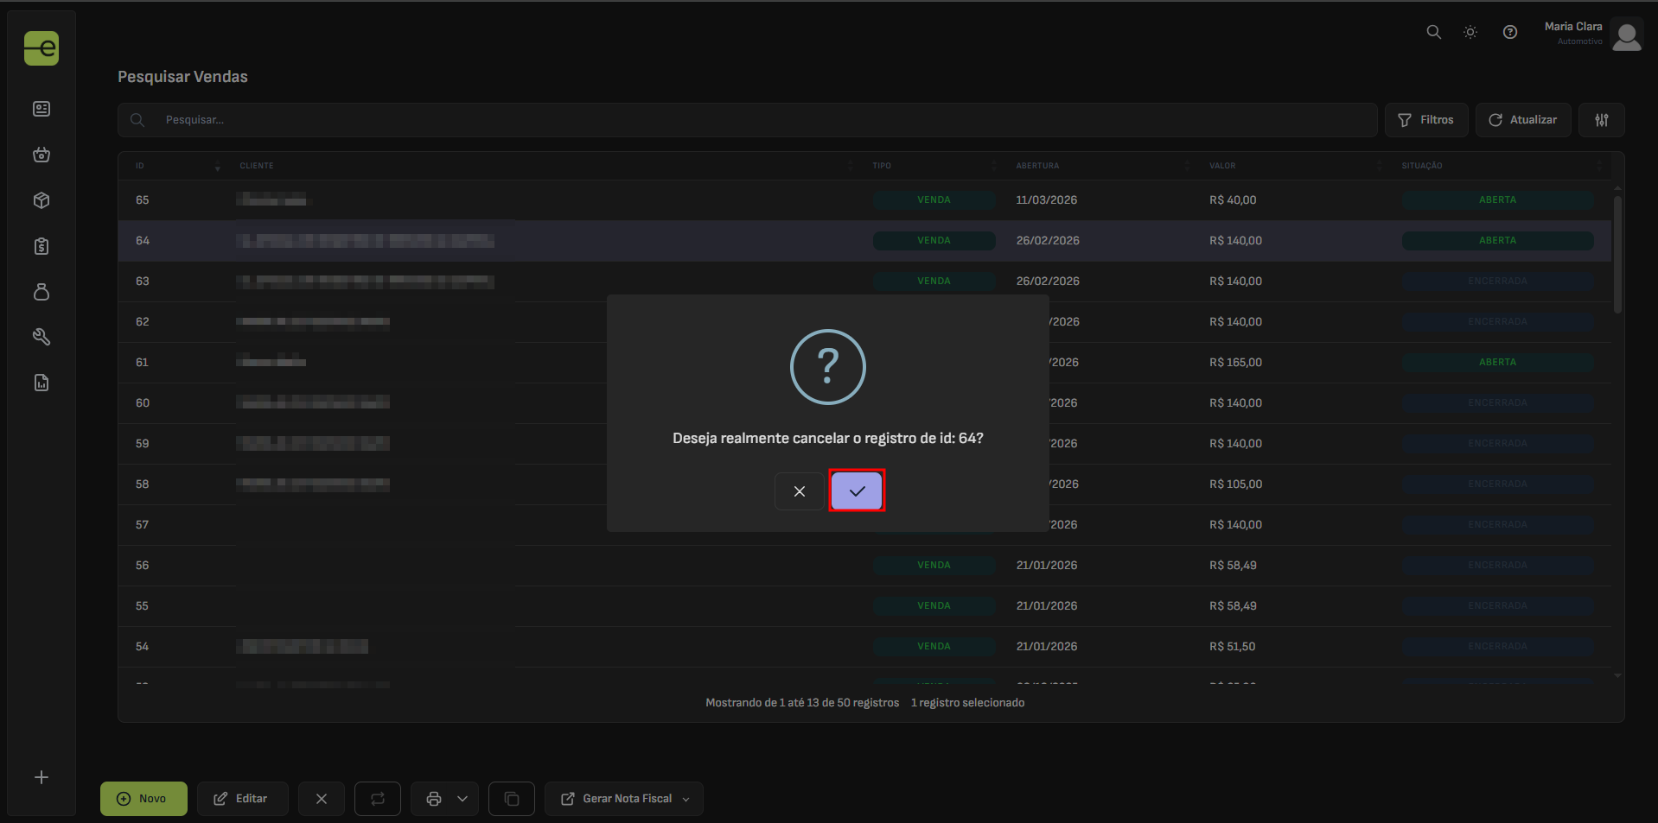
Task: Open table column settings sliders icon
Action: coord(1601,120)
